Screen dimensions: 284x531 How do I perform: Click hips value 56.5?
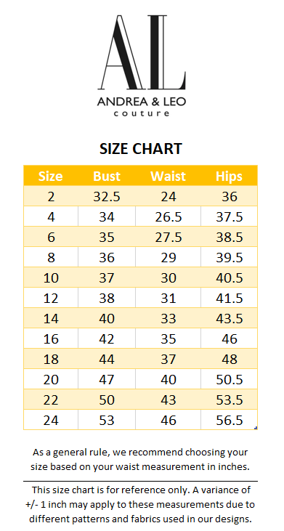coord(230,420)
